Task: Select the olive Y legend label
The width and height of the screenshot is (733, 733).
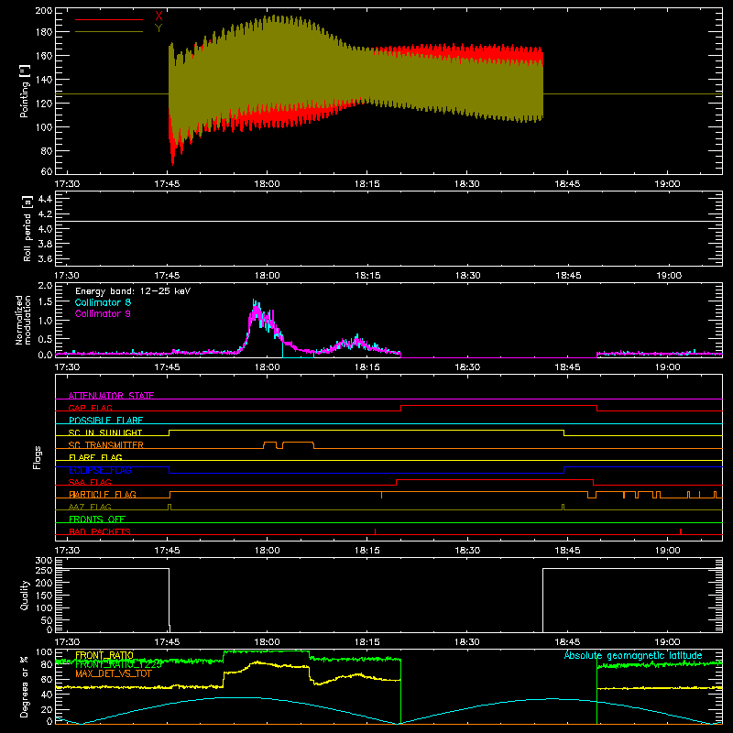Action: [x=159, y=28]
